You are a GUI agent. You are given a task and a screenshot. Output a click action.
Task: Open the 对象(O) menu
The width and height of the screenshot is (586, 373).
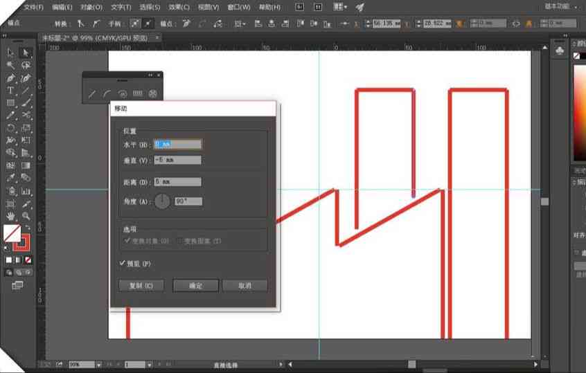91,7
